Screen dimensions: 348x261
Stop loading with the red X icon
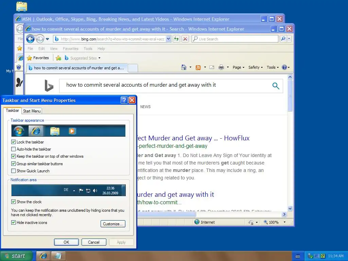click(185, 39)
